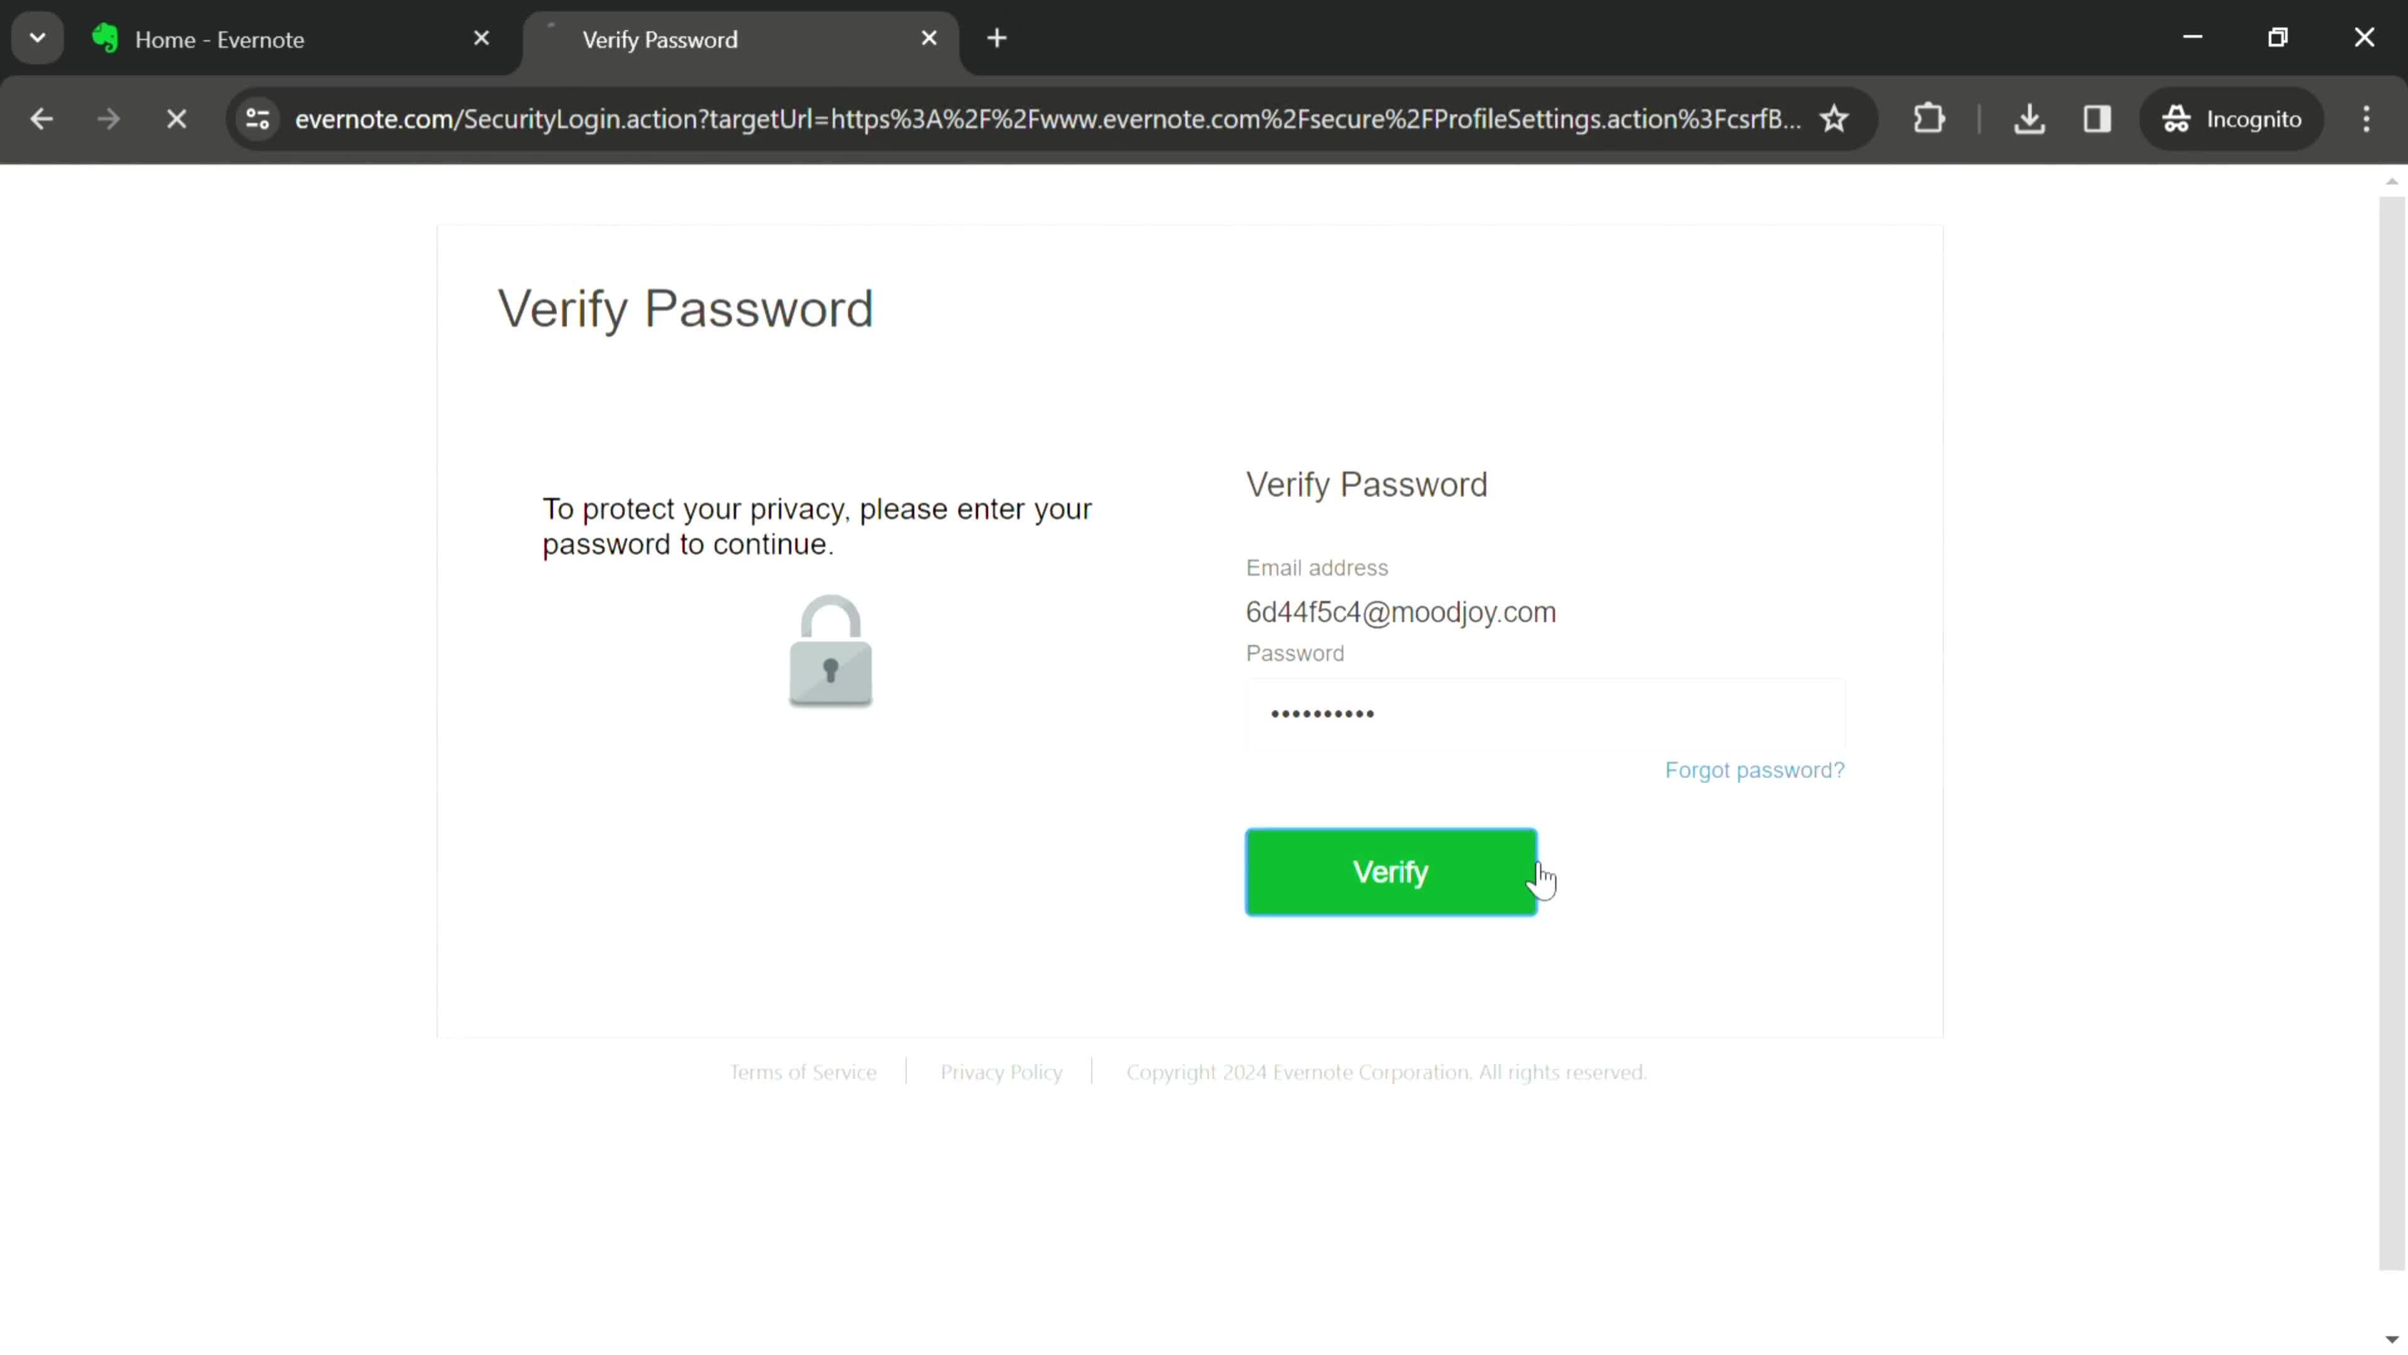Click the Terms of Service link
Image resolution: width=2408 pixels, height=1355 pixels.
pyautogui.click(x=802, y=1072)
